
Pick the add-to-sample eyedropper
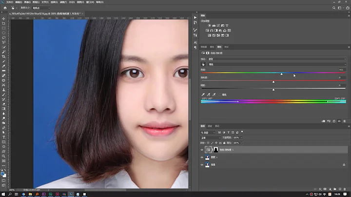pos(209,95)
